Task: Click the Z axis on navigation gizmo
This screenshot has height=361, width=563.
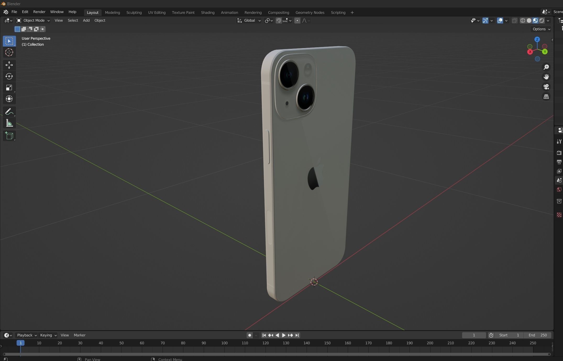Action: (x=537, y=39)
